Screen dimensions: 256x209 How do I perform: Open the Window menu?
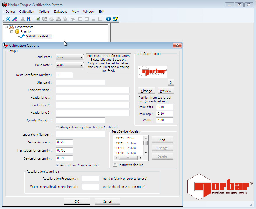89,12
